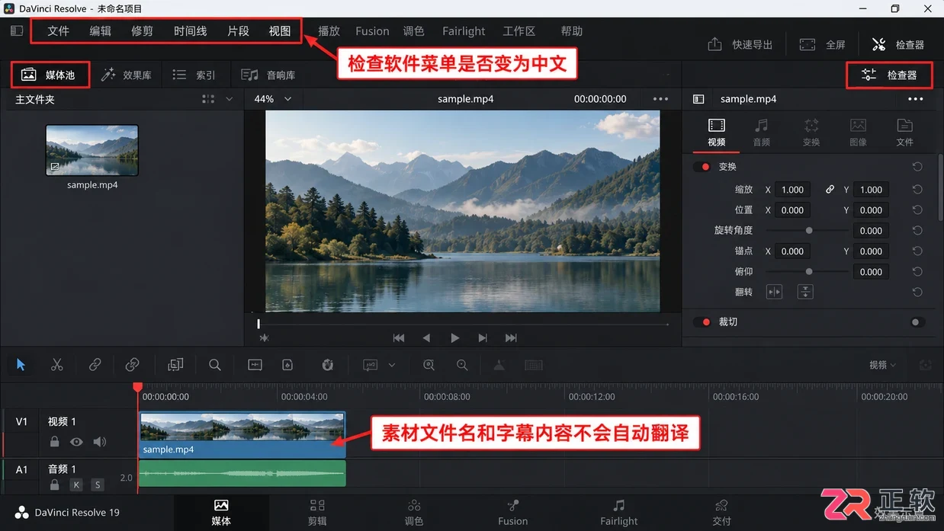Click the grid view icon in 主文件夹 header
Image resolution: width=944 pixels, height=531 pixels.
(208, 99)
